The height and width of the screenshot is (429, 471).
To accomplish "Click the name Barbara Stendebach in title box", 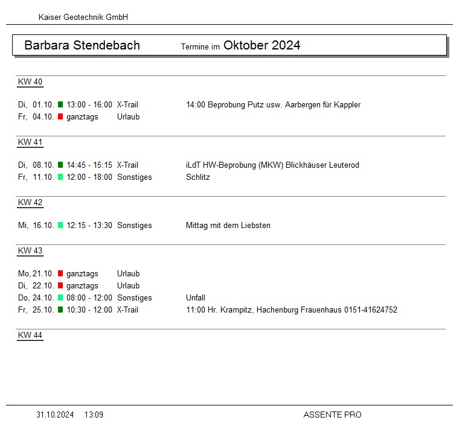I will click(82, 45).
